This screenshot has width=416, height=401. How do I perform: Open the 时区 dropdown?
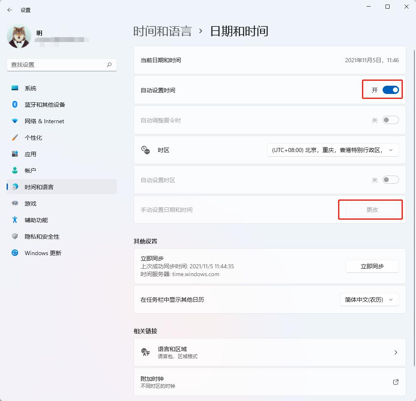[x=332, y=150]
